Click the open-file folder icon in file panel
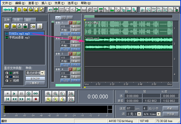The height and width of the screenshot is (124, 181). coord(7,26)
